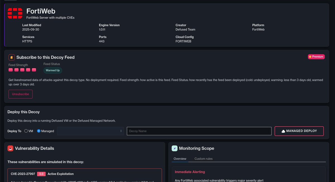This screenshot has width=335, height=182.
Task: Click the FORTIWEB cloud config value
Action: tap(183, 41)
